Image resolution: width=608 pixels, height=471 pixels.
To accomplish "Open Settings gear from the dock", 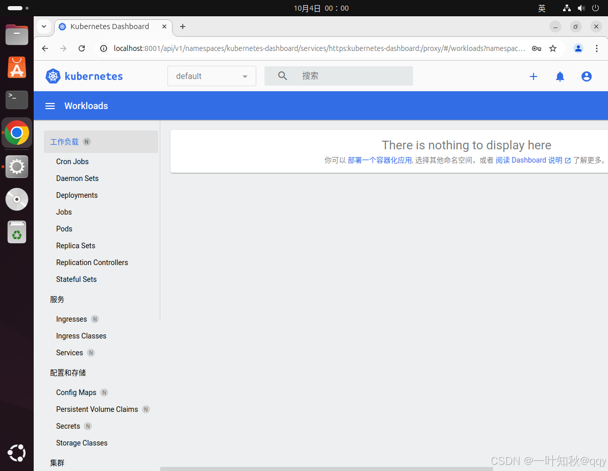I will click(x=17, y=167).
